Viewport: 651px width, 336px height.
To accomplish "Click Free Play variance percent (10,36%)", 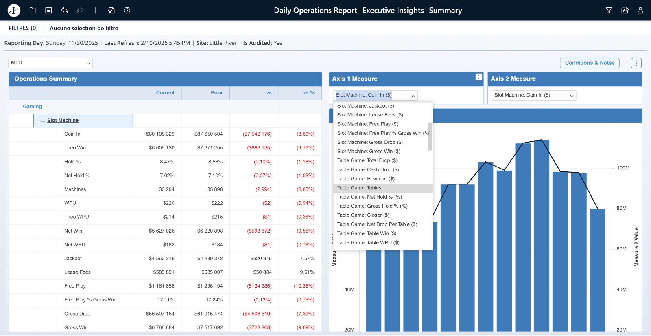I will (x=304, y=286).
